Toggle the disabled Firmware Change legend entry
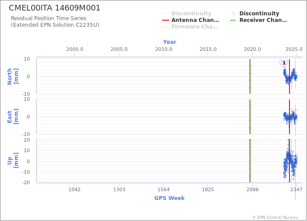307x221 pixels. pyautogui.click(x=190, y=27)
